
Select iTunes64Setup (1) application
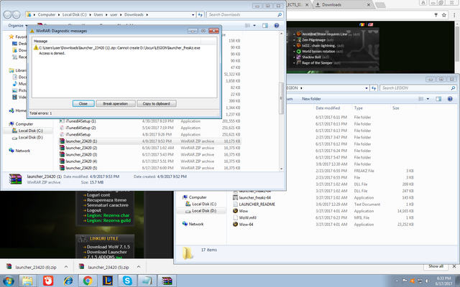coord(150,121)
